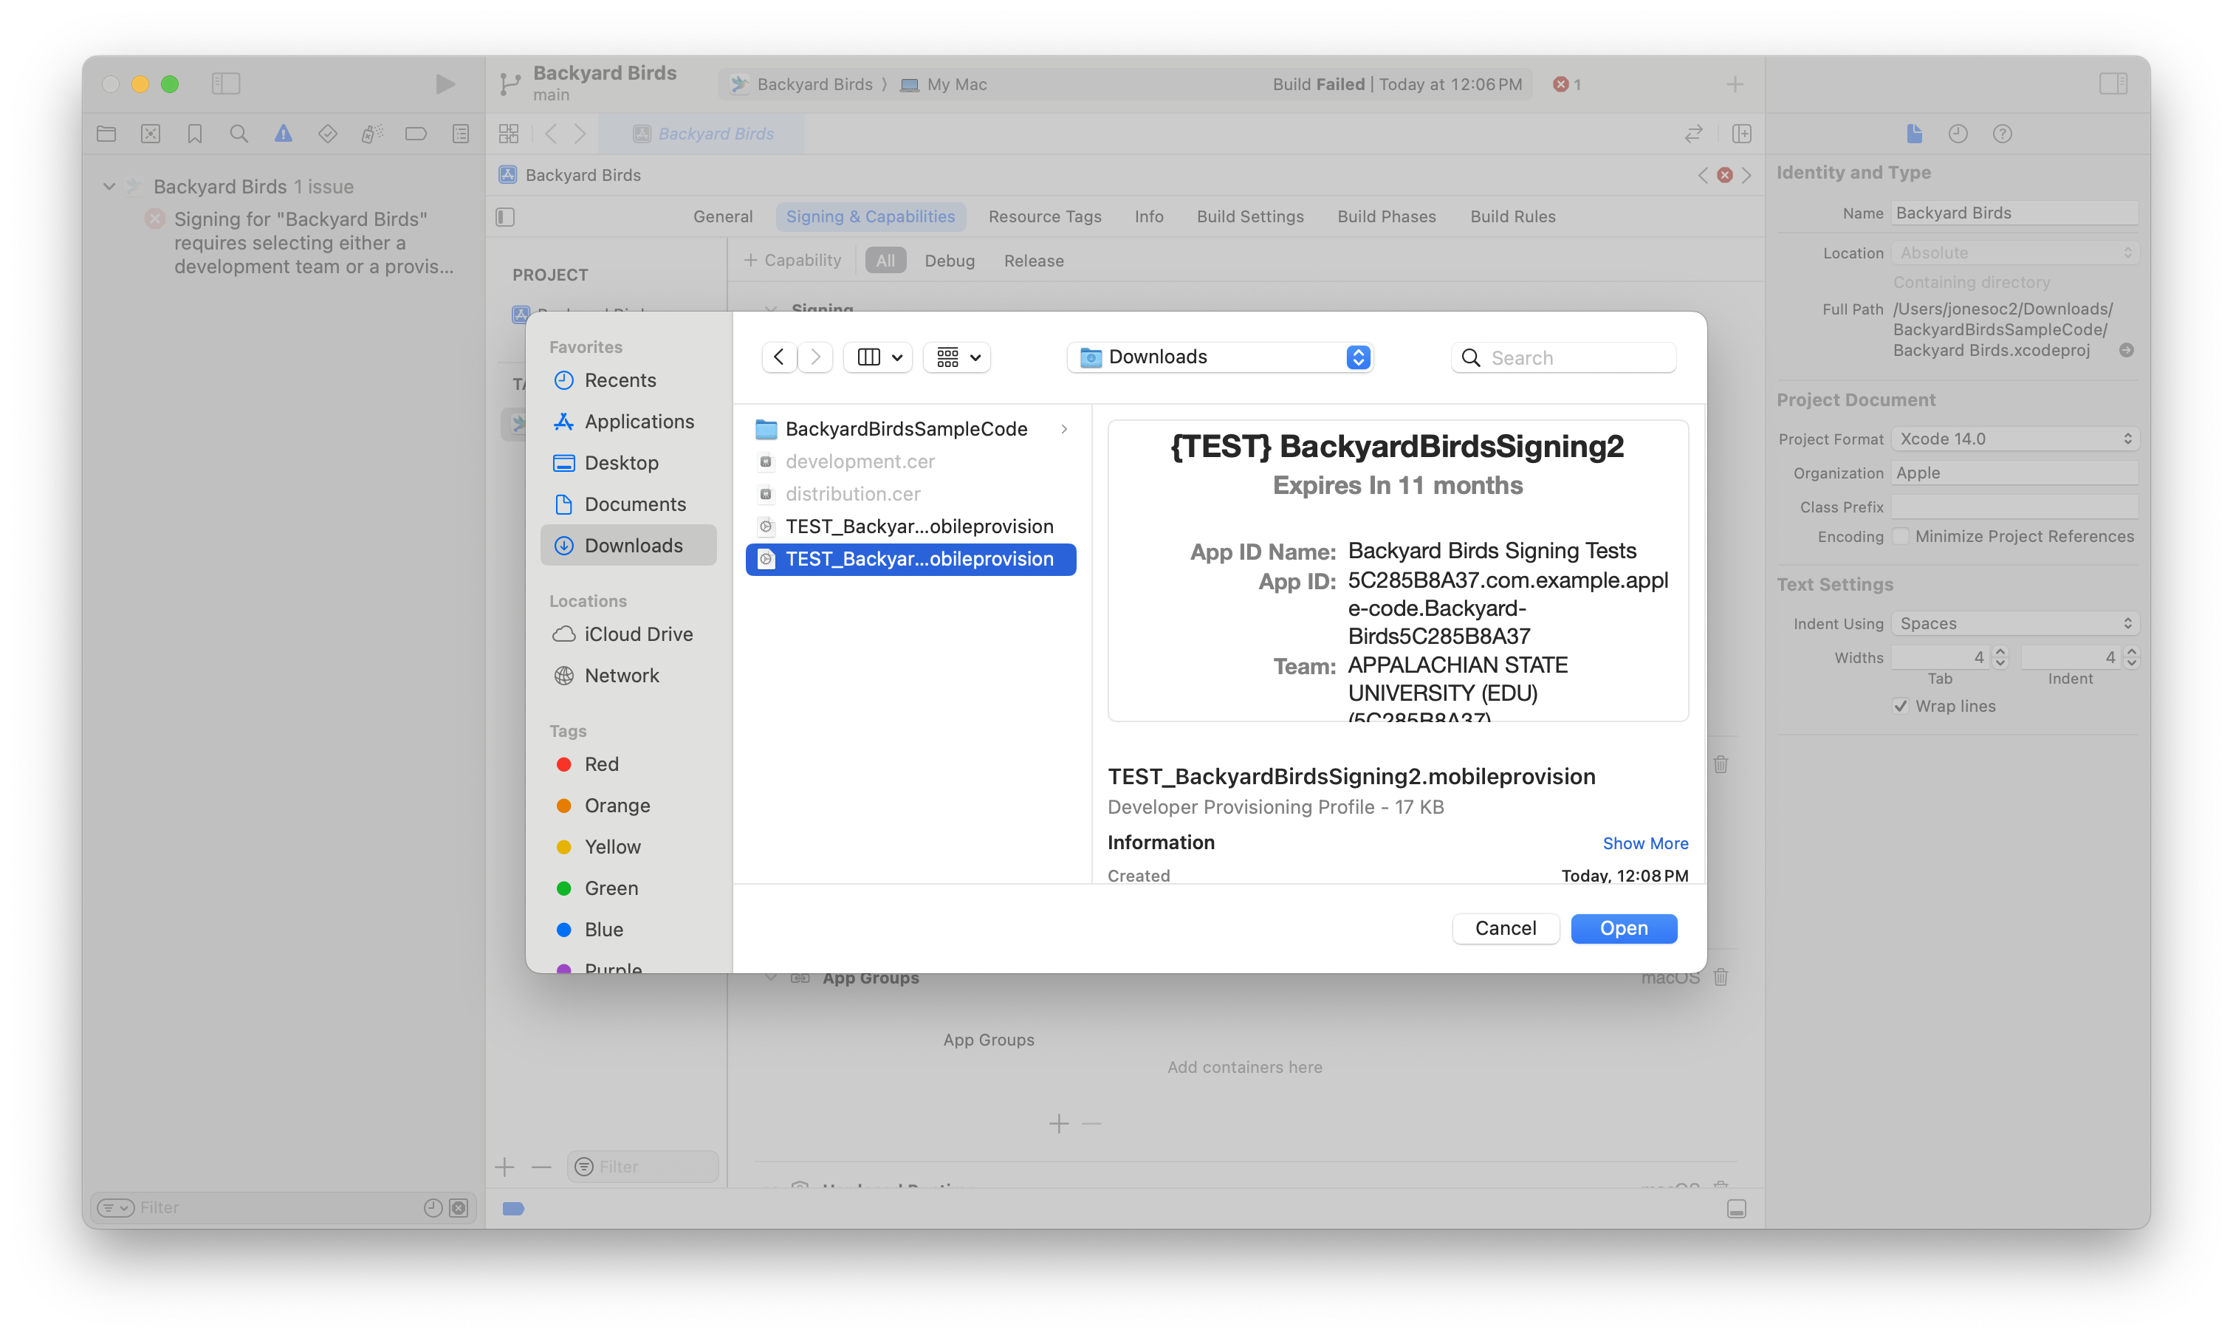The image size is (2233, 1338).
Task: Toggle the navigator sidebar icon in Xcode
Action: click(x=225, y=84)
